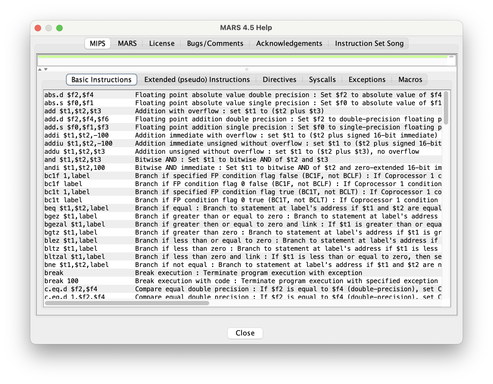
Task: Select the 'blez $t1,label' row
Action: (x=243, y=241)
